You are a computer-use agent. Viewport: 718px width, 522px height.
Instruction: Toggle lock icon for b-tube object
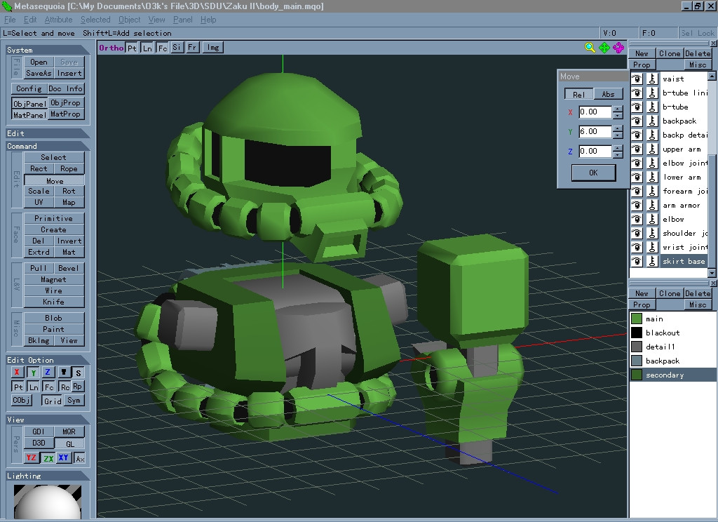click(652, 107)
